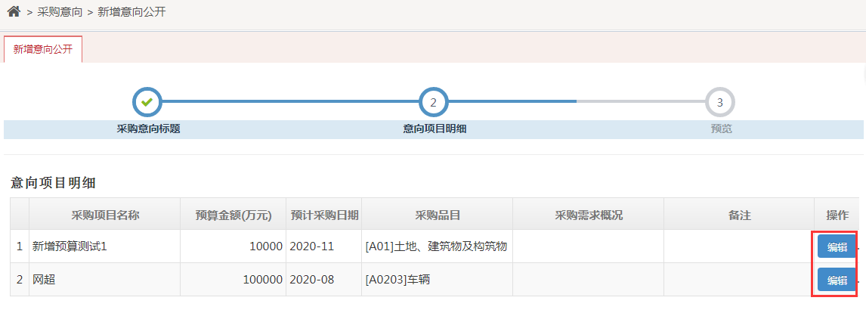Click the completed step 1 checkmark circle
Image resolution: width=866 pixels, height=313 pixels.
(x=147, y=101)
